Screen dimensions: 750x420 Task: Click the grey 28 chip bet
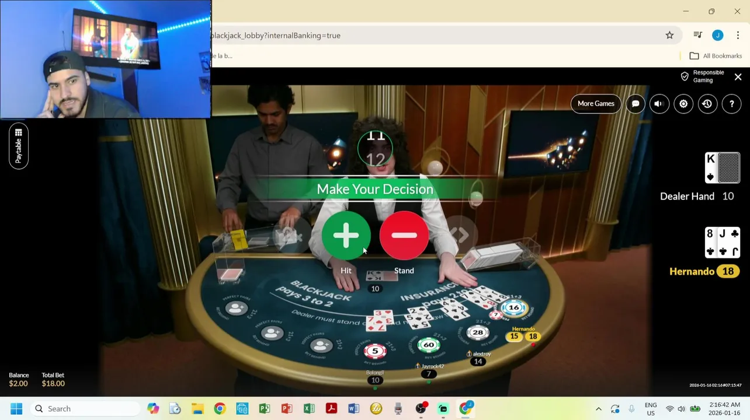478,332
